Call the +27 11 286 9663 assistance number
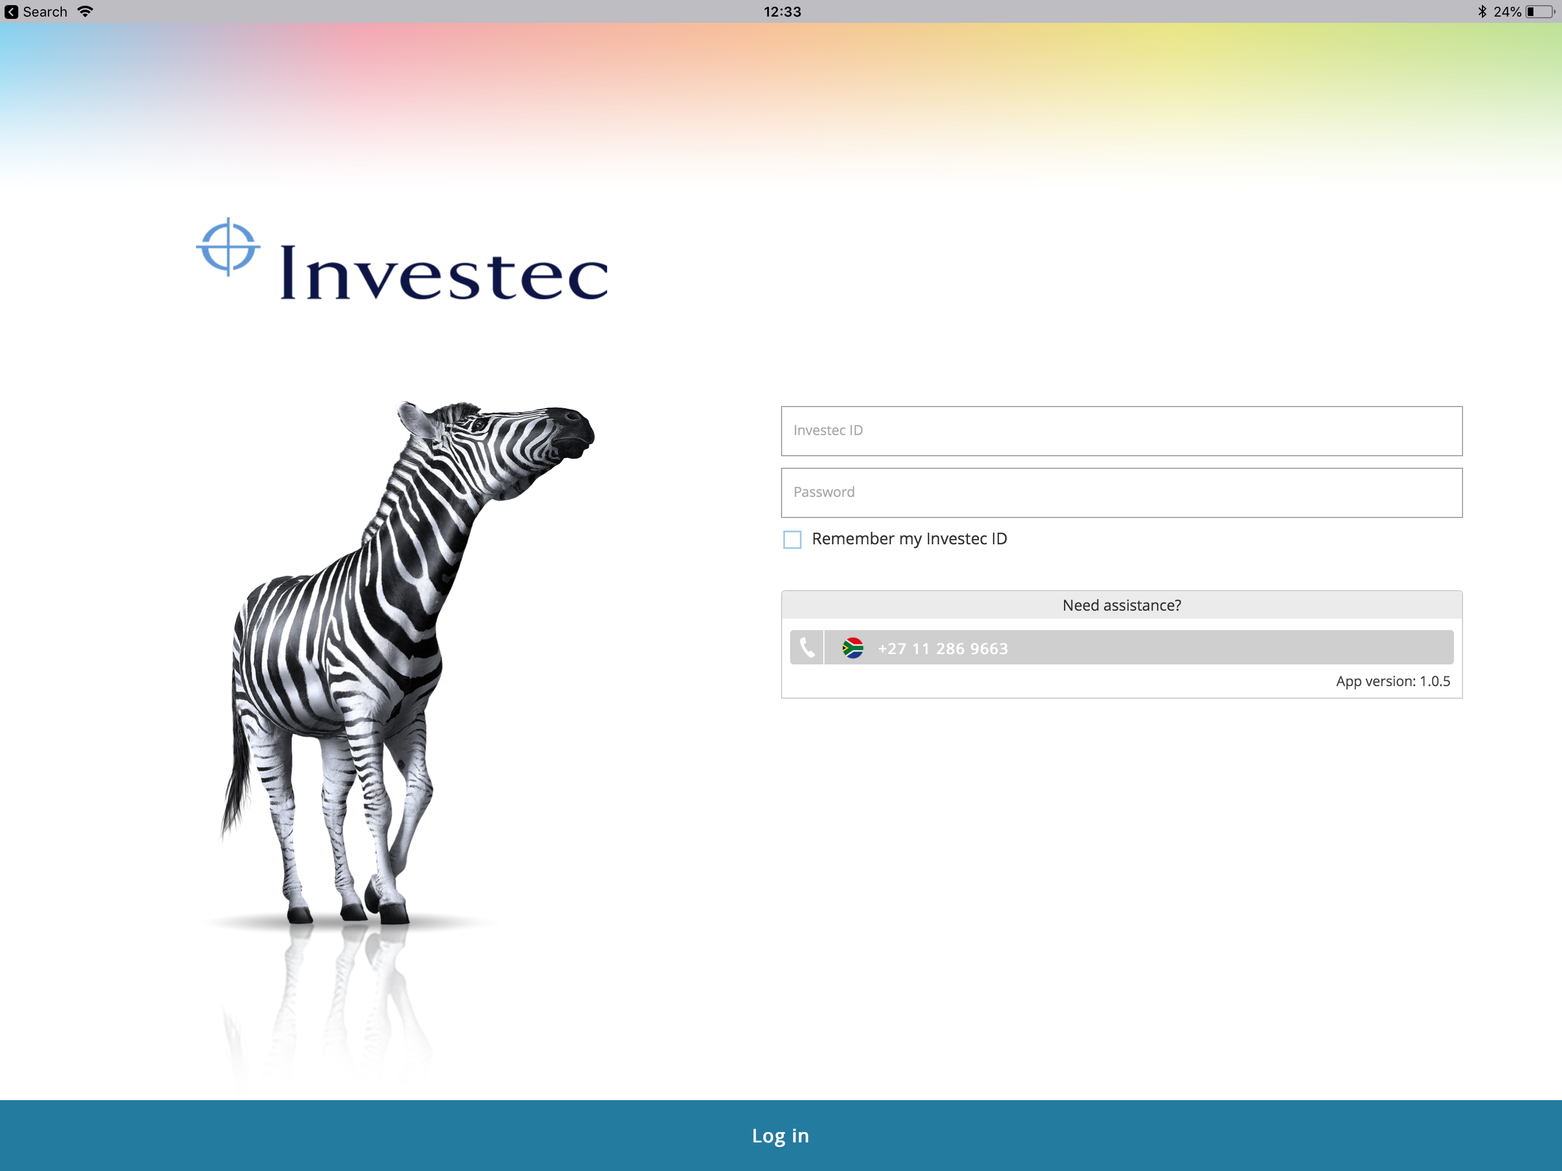The image size is (1562, 1171). click(x=1121, y=648)
